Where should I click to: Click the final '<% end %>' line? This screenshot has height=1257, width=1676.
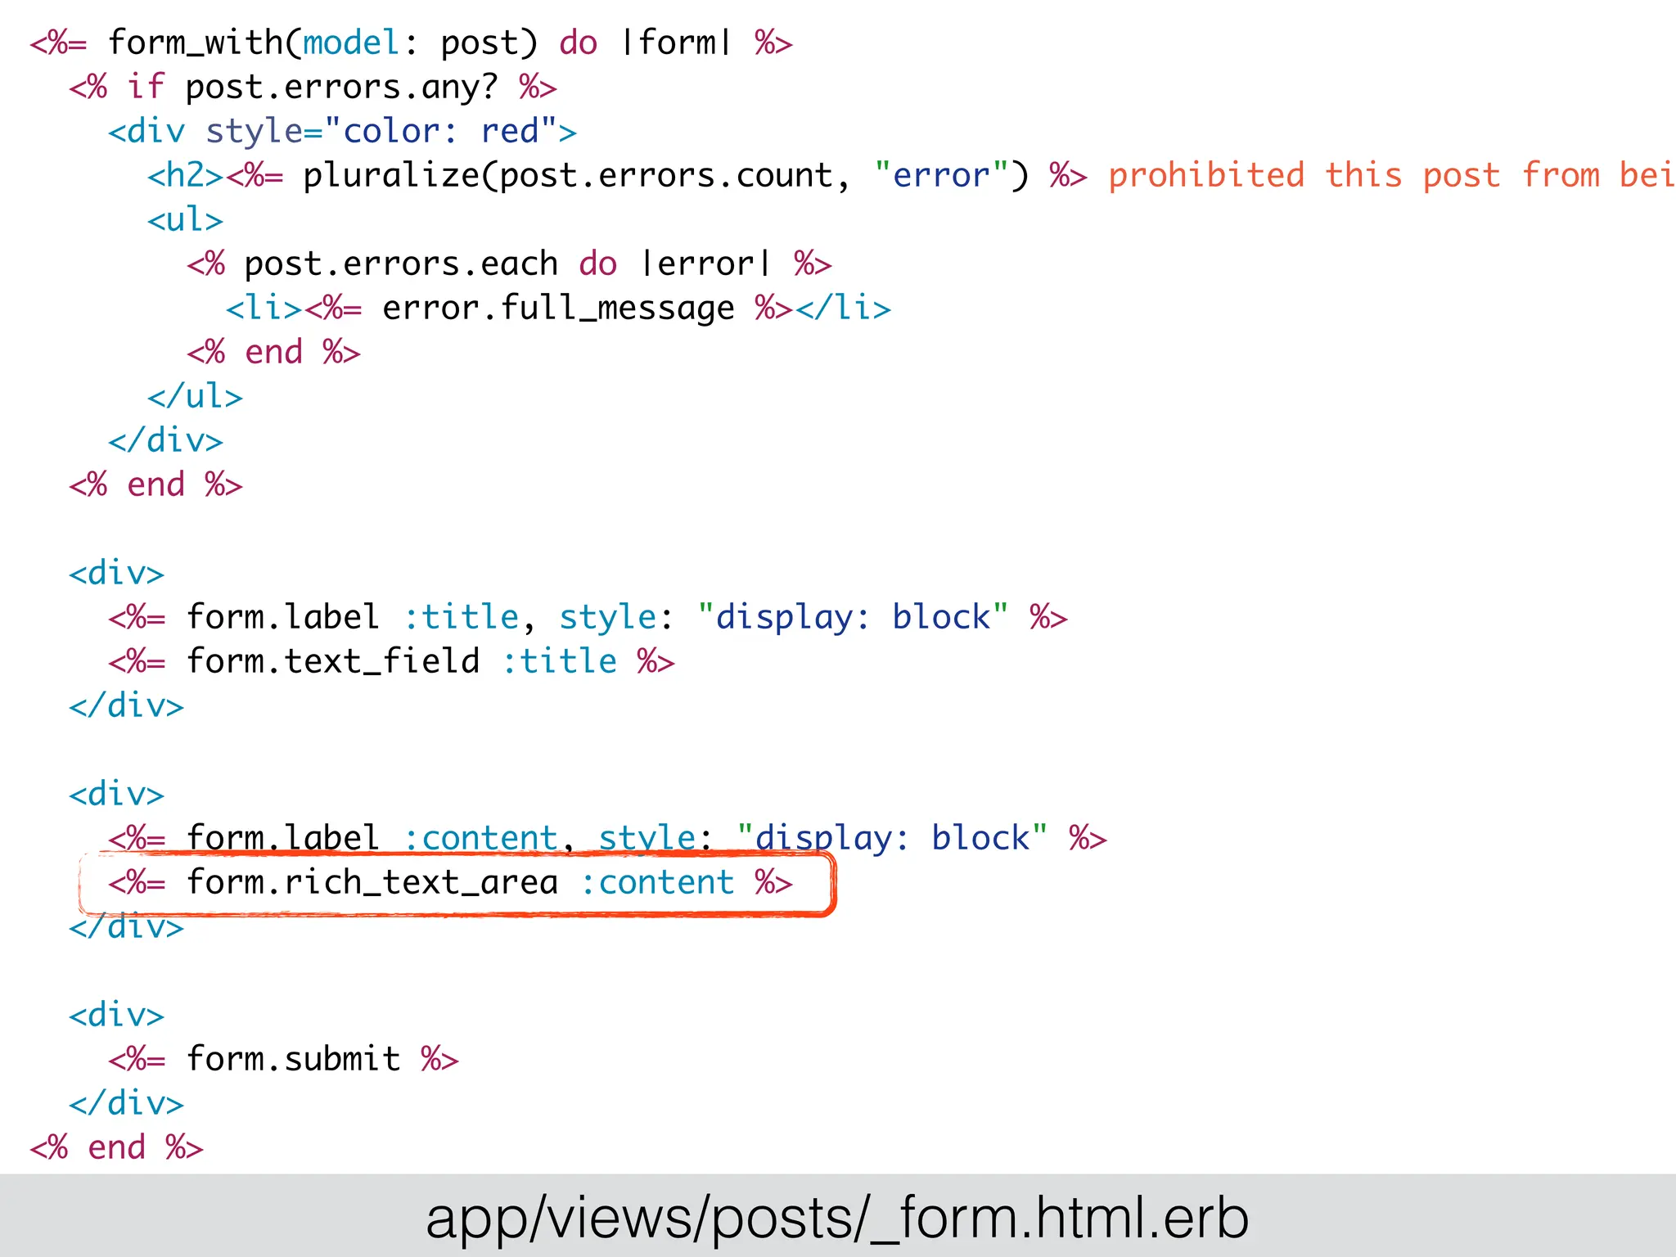(116, 1147)
